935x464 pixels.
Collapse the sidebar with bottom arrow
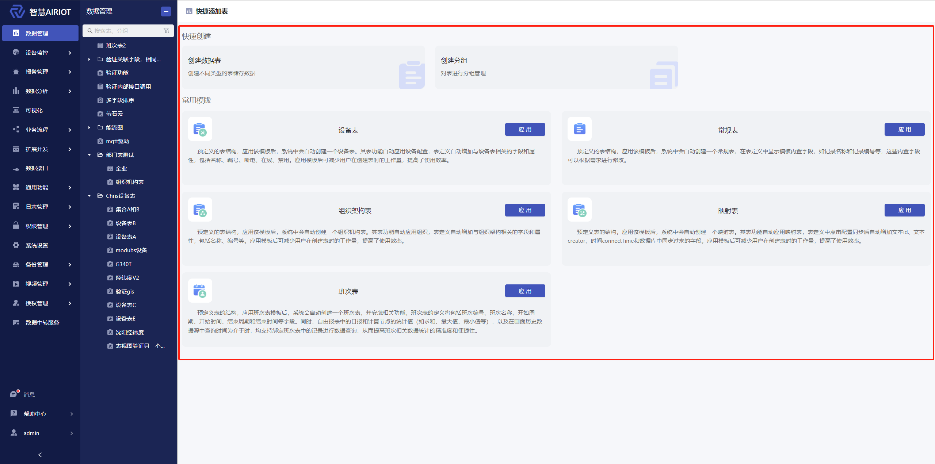click(40, 455)
